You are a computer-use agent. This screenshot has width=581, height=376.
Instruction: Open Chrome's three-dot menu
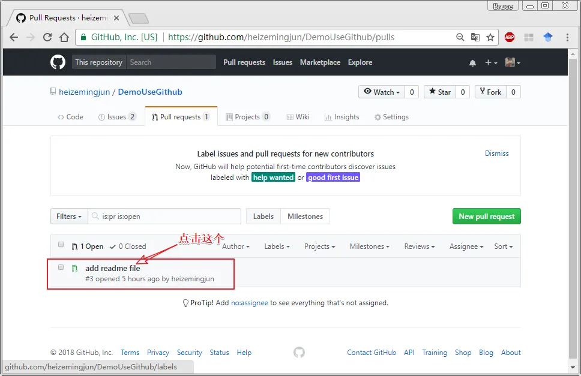567,37
